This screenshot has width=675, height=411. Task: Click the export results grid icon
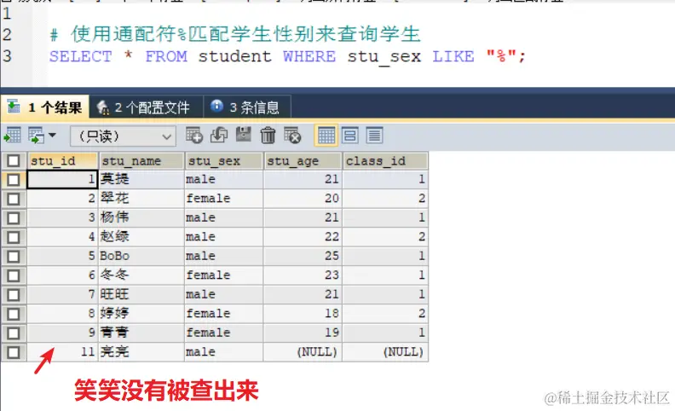click(13, 136)
